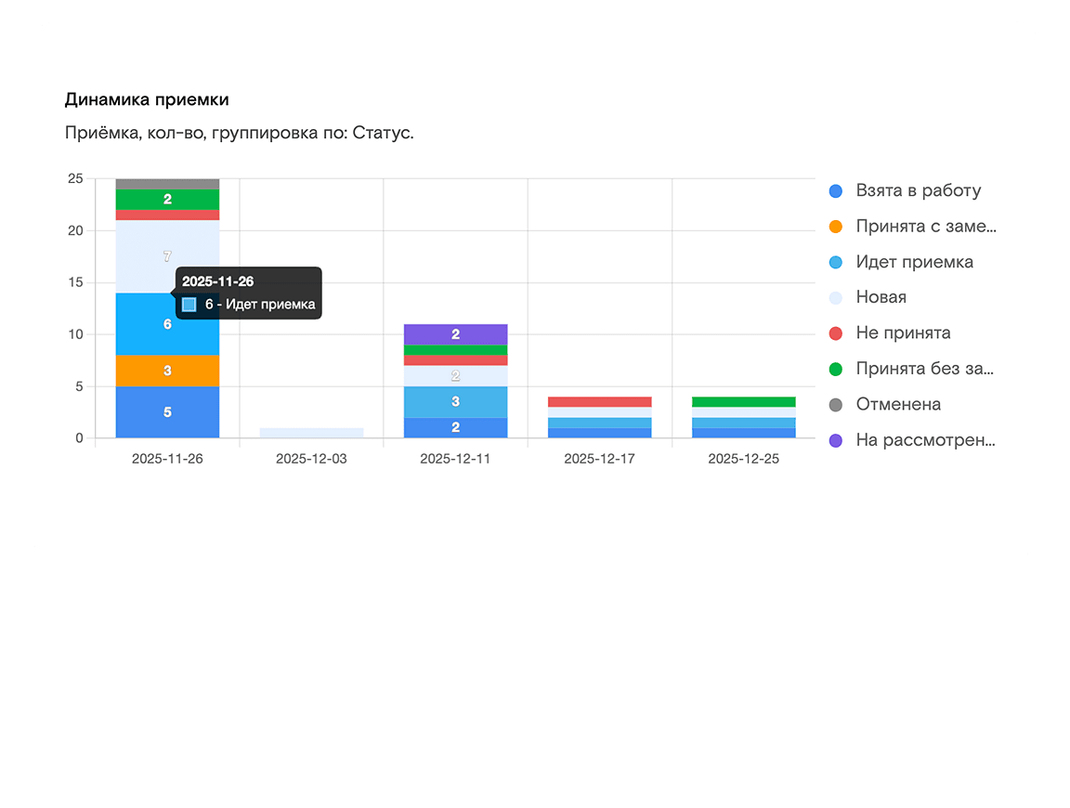Toggle the 'Взята в работу' legend item

click(918, 191)
